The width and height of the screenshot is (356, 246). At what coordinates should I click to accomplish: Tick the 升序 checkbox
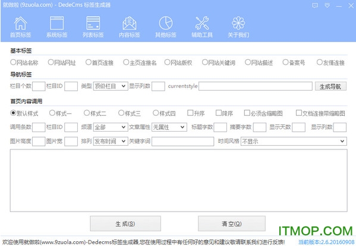(x=190, y=113)
